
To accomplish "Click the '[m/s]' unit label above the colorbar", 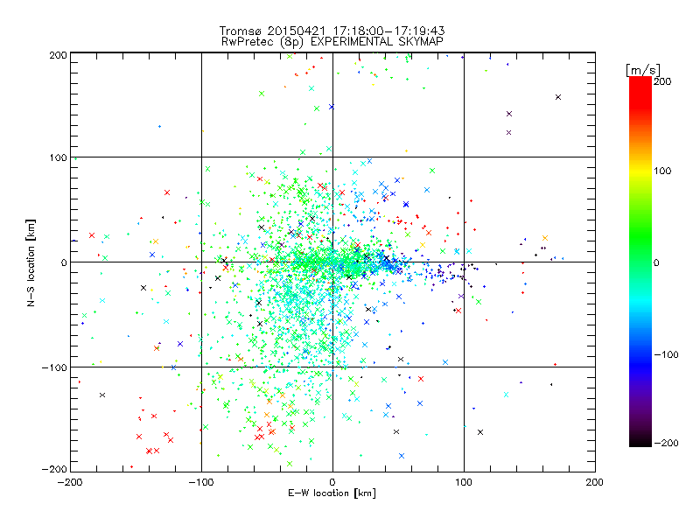I will pyautogui.click(x=643, y=70).
